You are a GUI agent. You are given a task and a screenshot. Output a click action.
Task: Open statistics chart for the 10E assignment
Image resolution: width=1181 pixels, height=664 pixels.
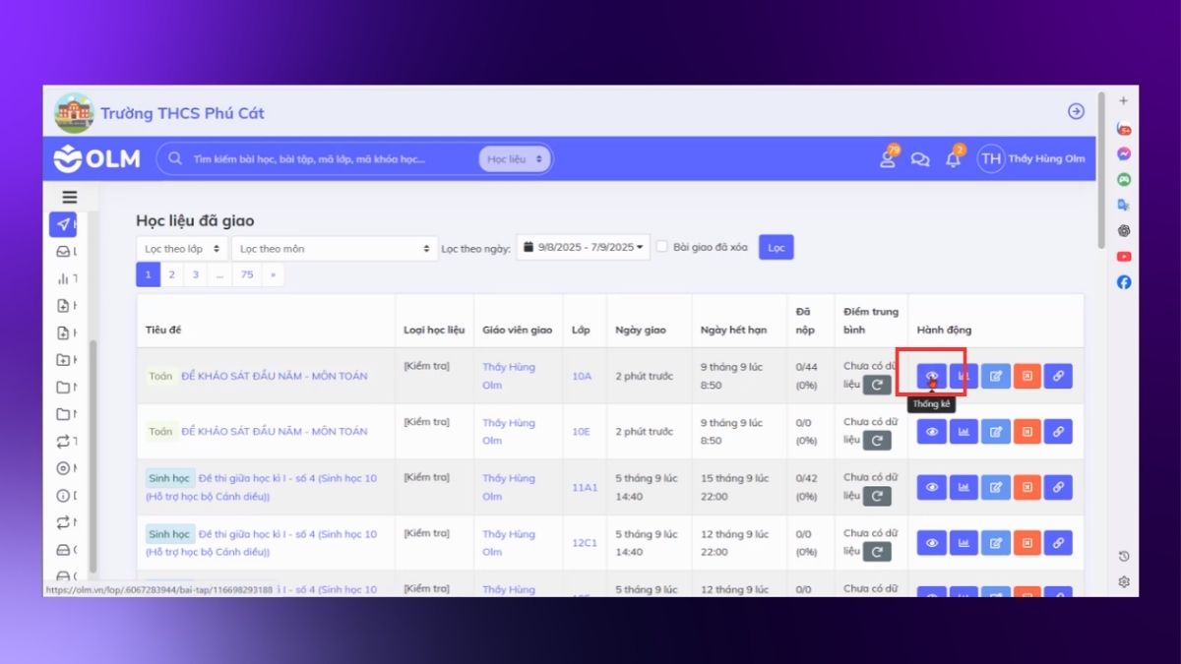tap(963, 432)
